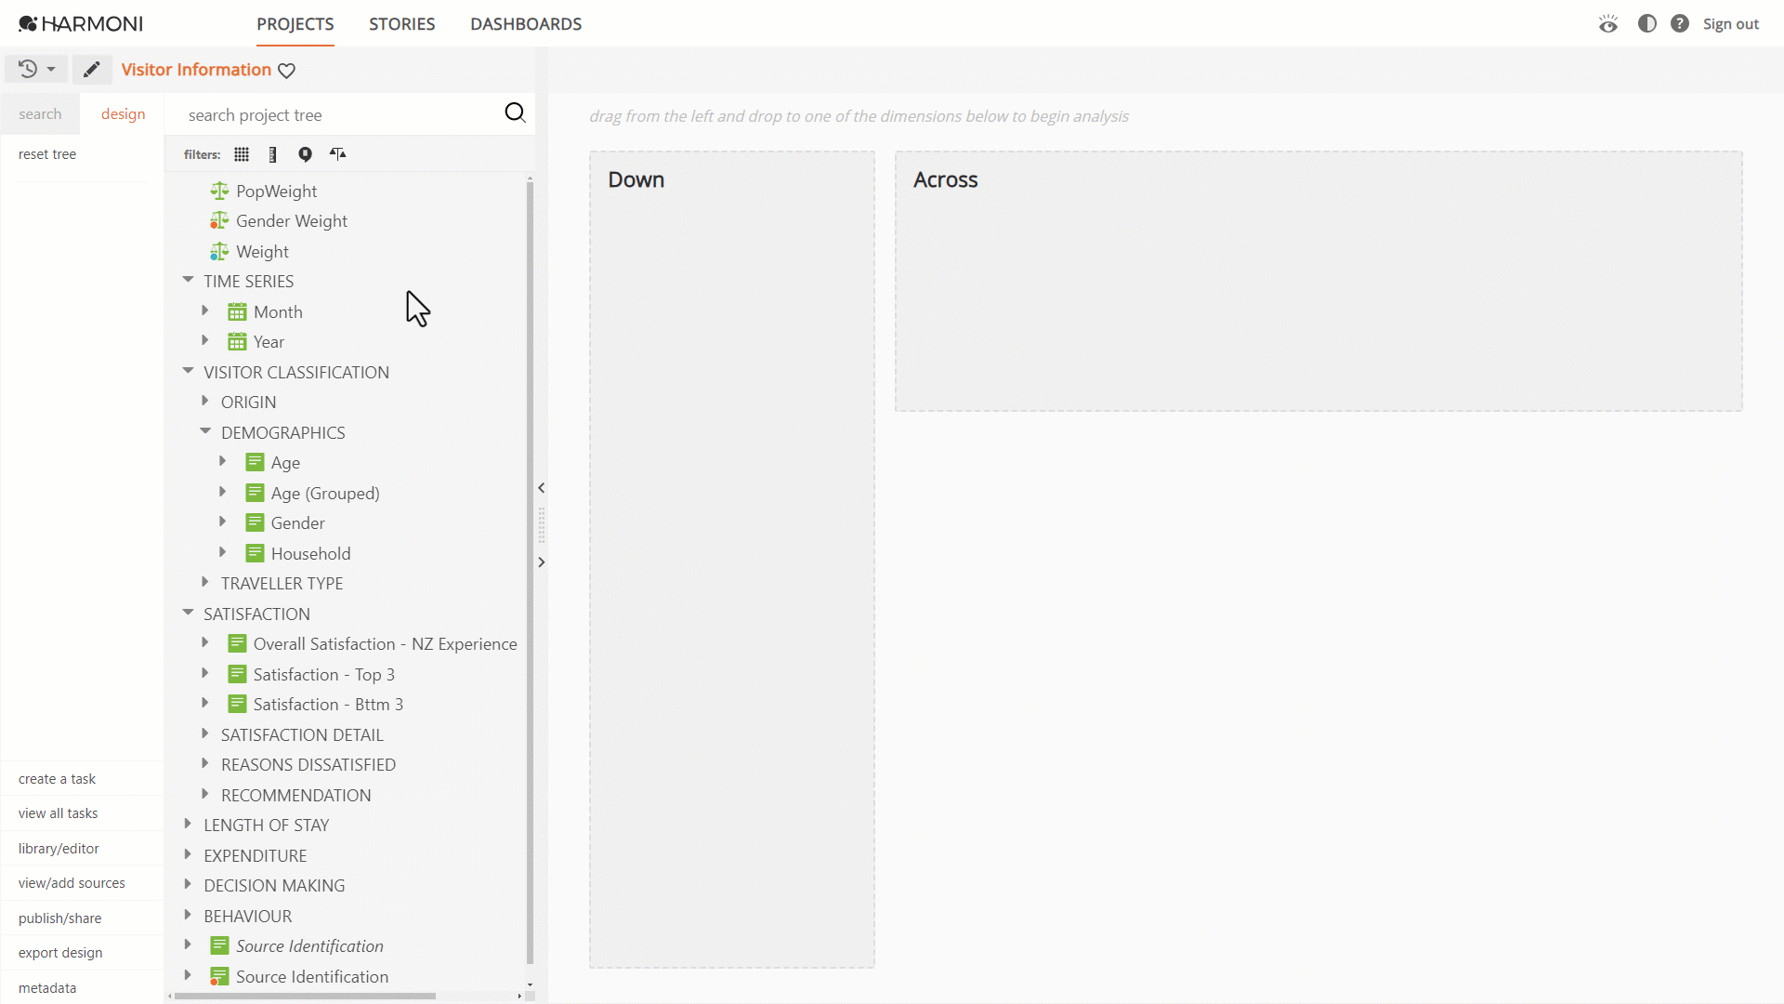Open metadata

click(x=47, y=988)
